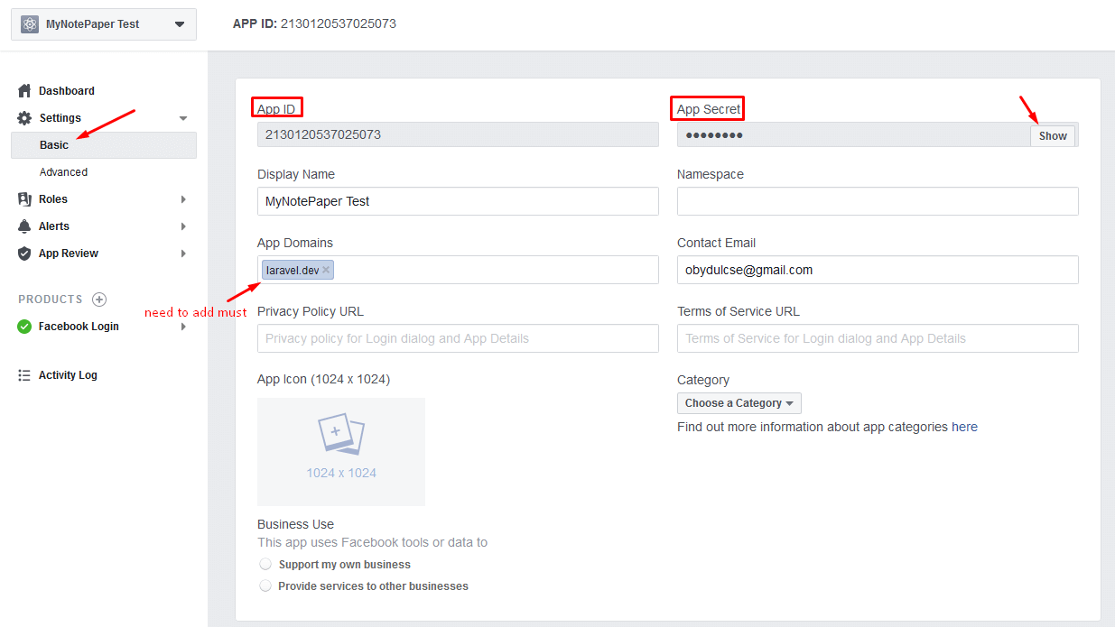1115x627 pixels.
Task: Click the Settings gear icon
Action: click(x=24, y=118)
